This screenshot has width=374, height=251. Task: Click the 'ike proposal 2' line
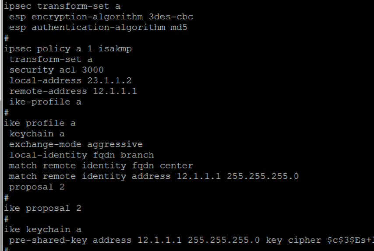(x=42, y=208)
